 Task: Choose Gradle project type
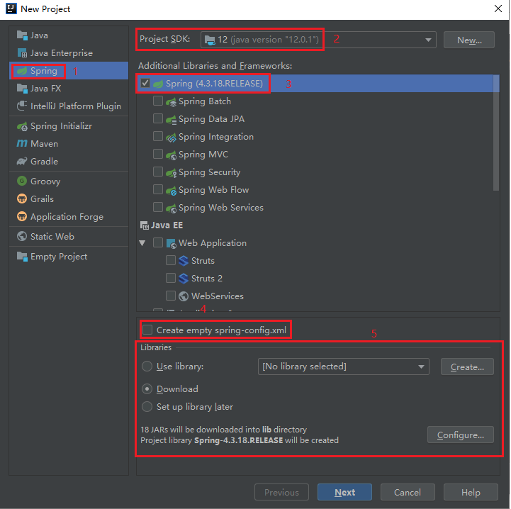(x=69, y=162)
